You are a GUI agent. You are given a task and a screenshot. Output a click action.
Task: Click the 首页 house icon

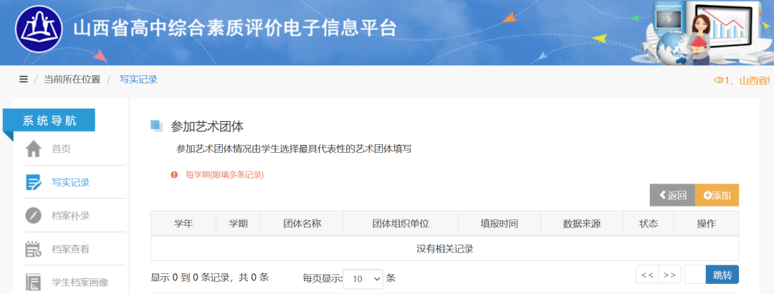pos(34,149)
